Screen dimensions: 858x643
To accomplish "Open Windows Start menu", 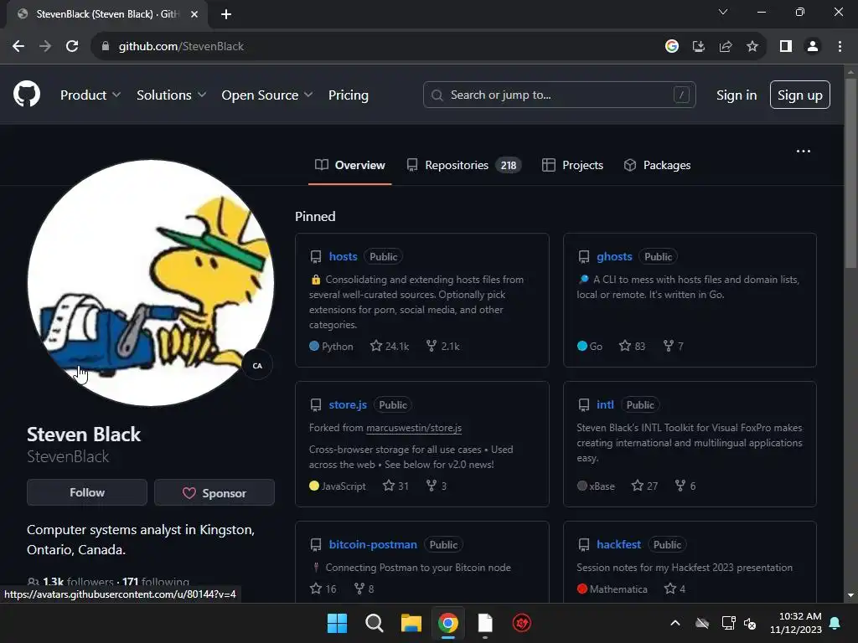I will pos(337,623).
